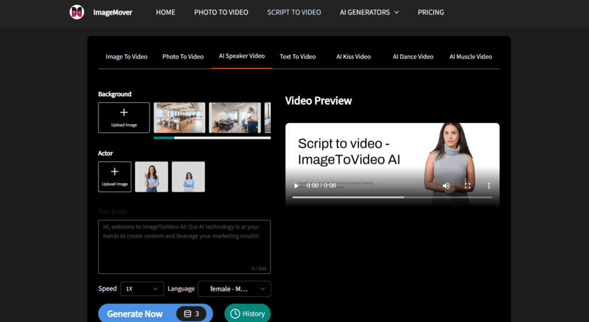Switch to the AI Dance Video tab
Image resolution: width=589 pixels, height=322 pixels.
click(x=413, y=57)
